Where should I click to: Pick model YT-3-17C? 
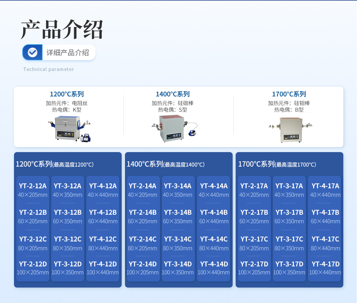click(289, 239)
